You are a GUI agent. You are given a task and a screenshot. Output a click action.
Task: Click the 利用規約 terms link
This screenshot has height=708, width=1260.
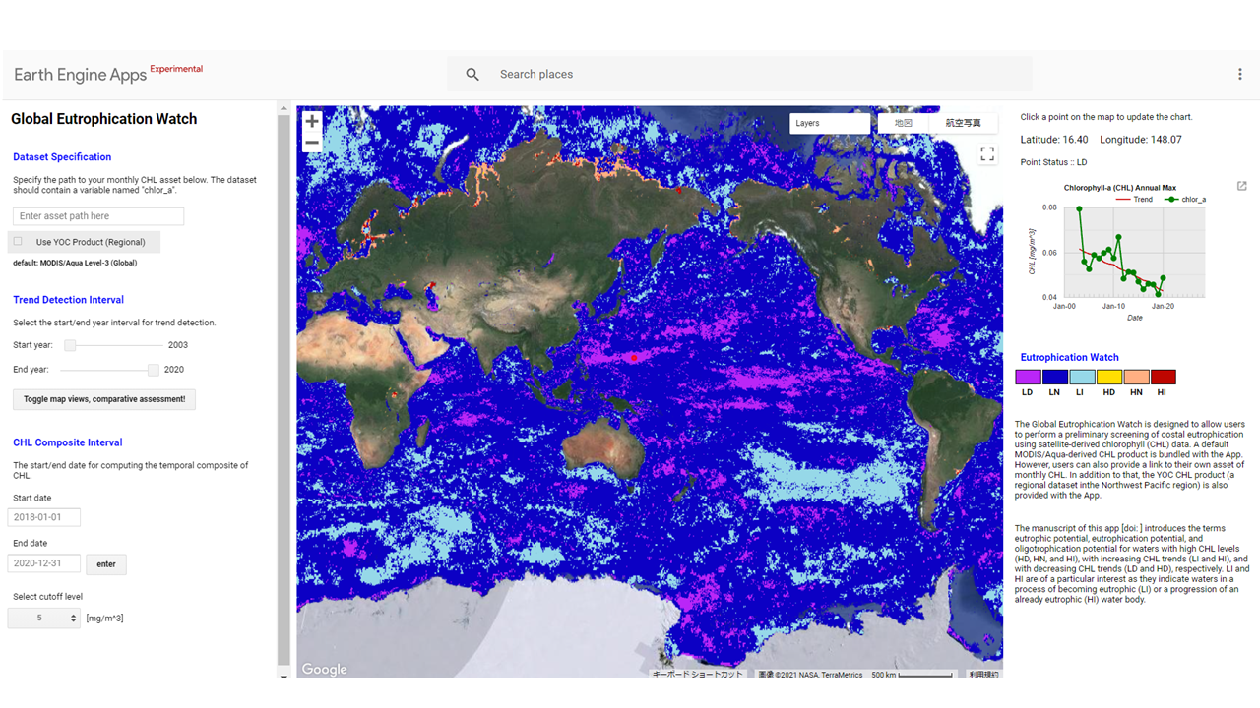983,675
